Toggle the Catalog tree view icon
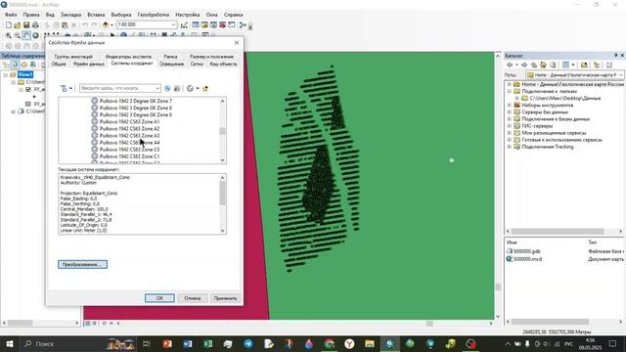The width and height of the screenshot is (626, 352). click(597, 65)
